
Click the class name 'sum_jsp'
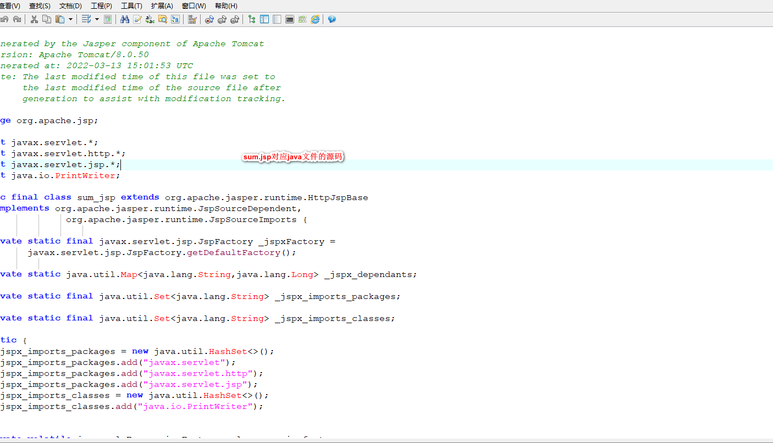96,198
